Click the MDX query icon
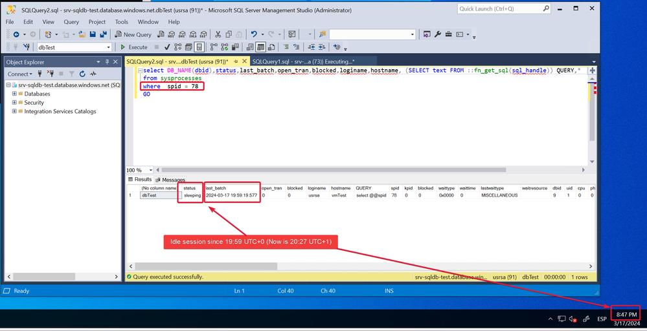Viewport: 647px width, 331px height. pos(172,34)
